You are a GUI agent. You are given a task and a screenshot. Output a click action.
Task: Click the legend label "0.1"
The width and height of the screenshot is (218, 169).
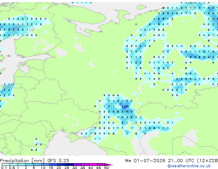(4, 168)
